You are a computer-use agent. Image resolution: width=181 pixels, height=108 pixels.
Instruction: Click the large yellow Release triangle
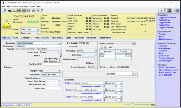coord(7,24)
